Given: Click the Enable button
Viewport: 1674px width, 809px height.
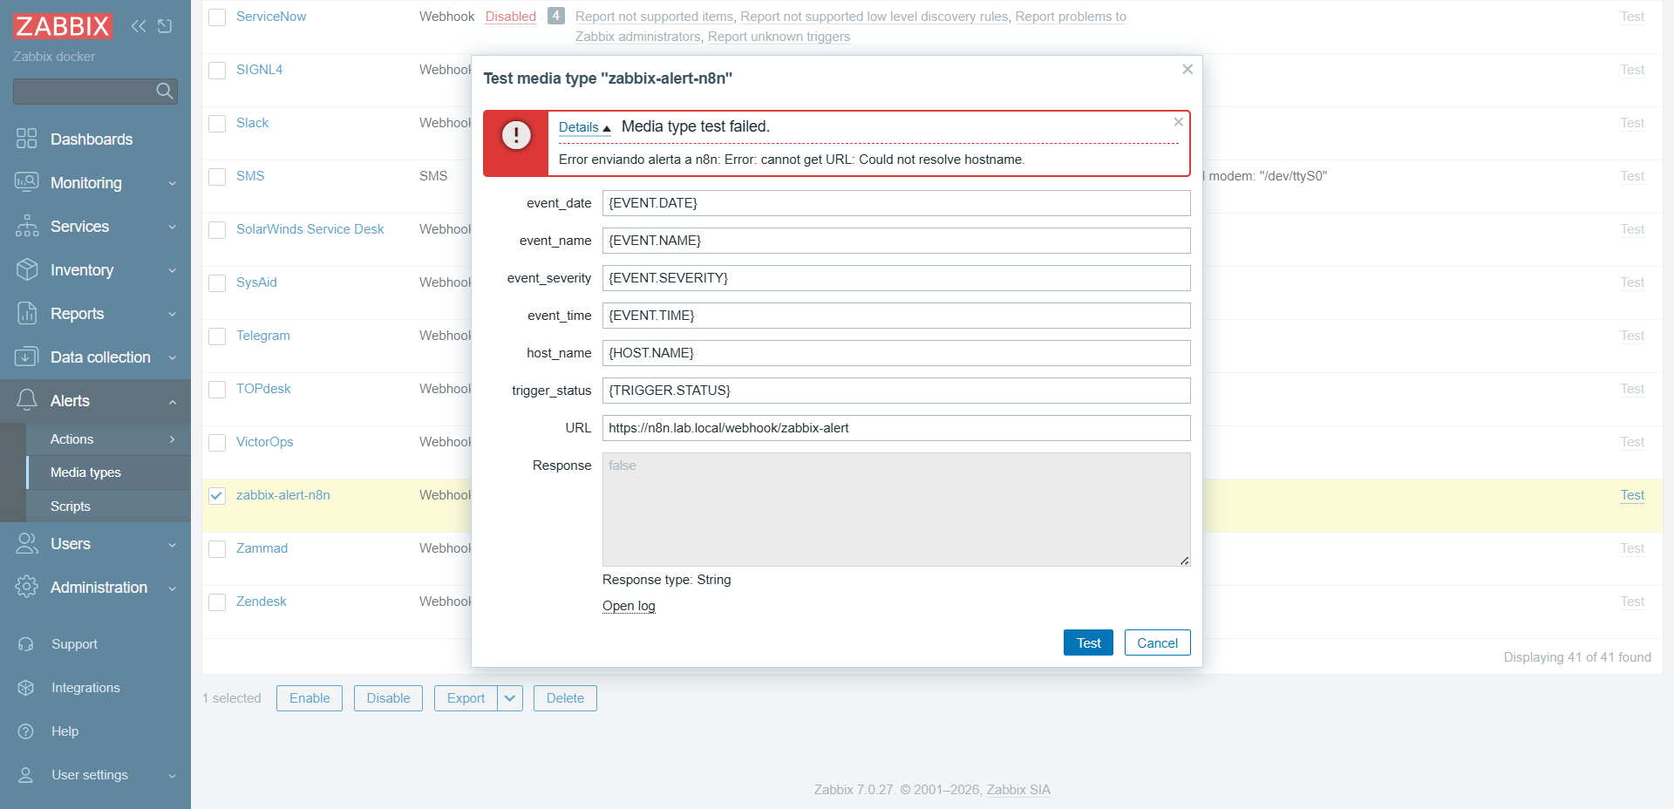Looking at the screenshot, I should point(310,698).
